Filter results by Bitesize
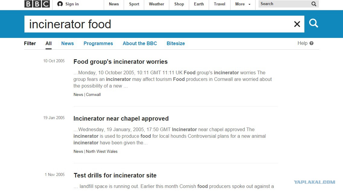This screenshot has width=343, height=191. [x=176, y=43]
